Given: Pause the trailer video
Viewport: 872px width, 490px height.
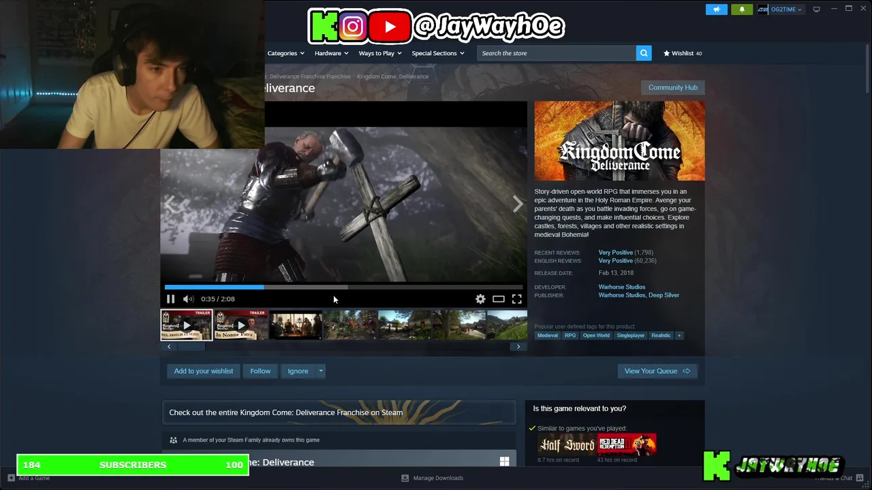Looking at the screenshot, I should pos(170,299).
